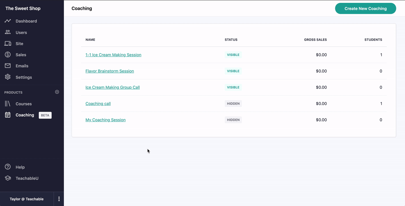
Task: Open the Flavor Brainstorm Session link
Action: (110, 71)
